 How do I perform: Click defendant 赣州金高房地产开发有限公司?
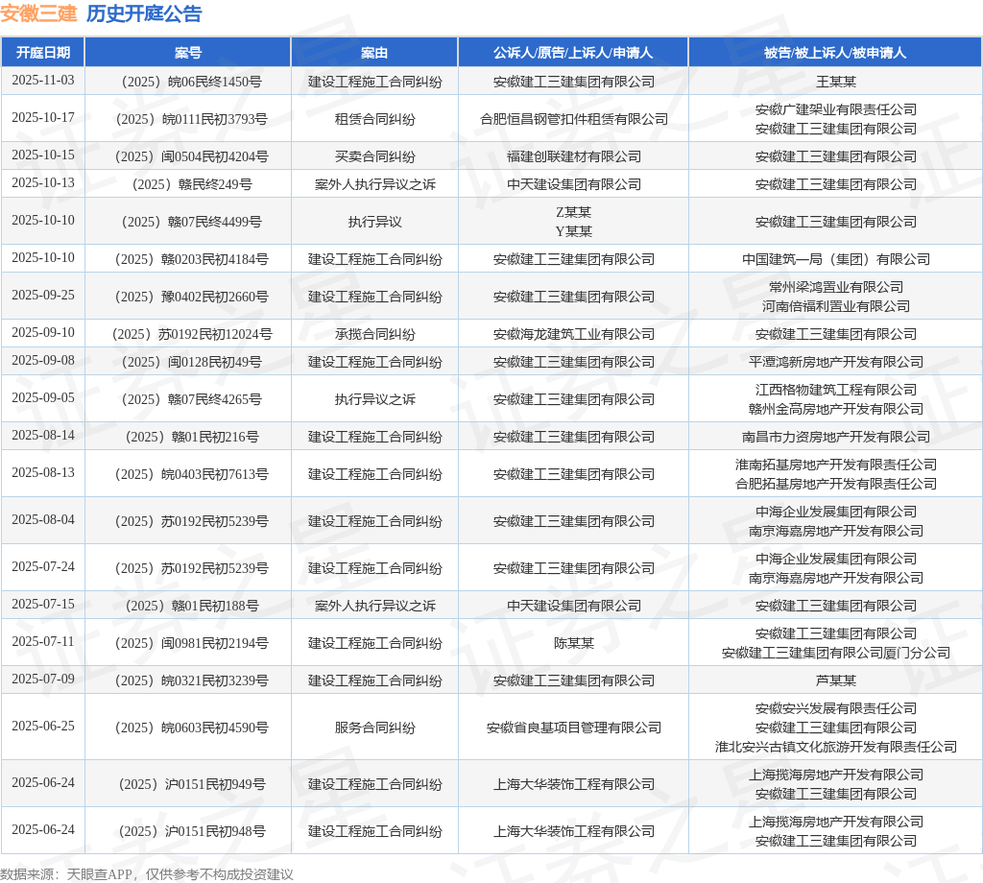pos(836,409)
